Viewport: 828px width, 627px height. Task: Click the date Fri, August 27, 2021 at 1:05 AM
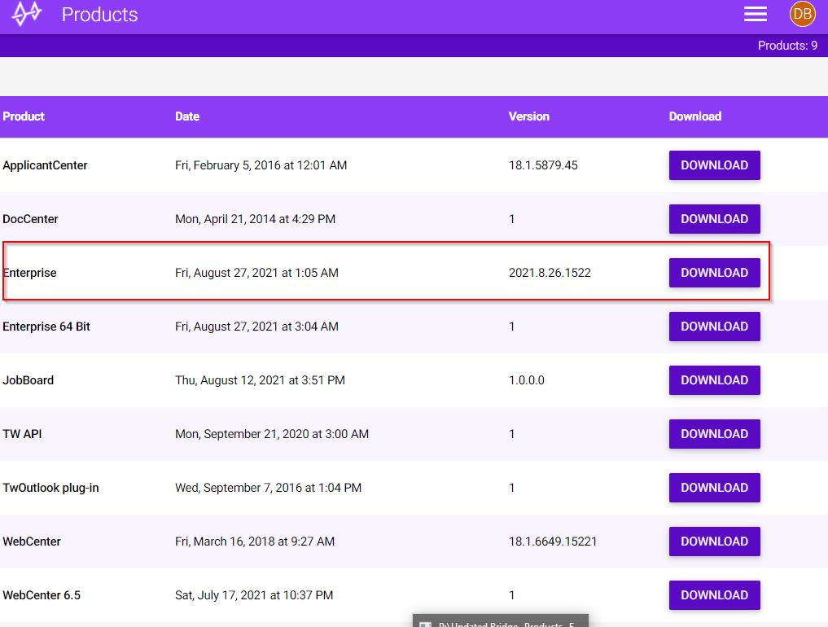256,273
